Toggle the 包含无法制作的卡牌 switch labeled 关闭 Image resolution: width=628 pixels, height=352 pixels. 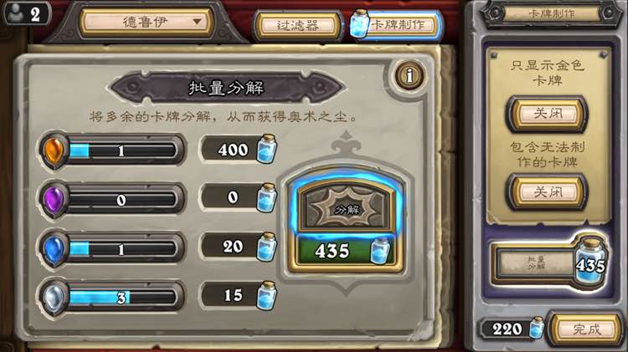coord(547,192)
